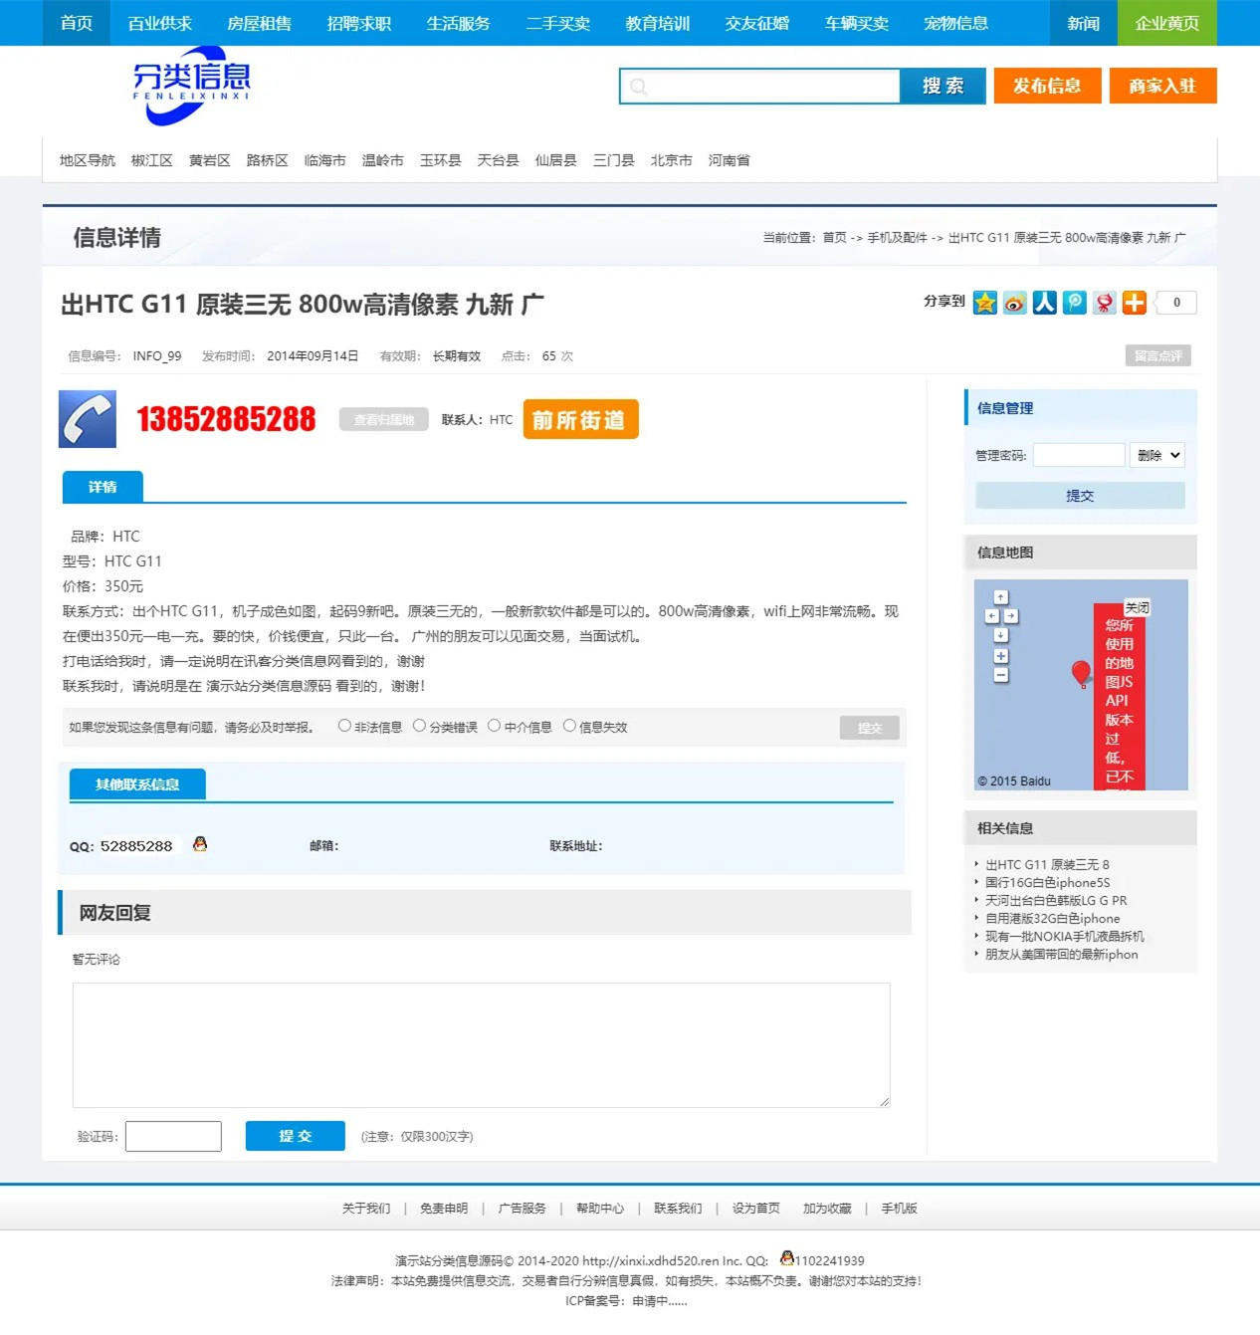The height and width of the screenshot is (1335, 1260).
Task: Open related listing 国行16G白色iphone5S
Action: tap(1047, 882)
